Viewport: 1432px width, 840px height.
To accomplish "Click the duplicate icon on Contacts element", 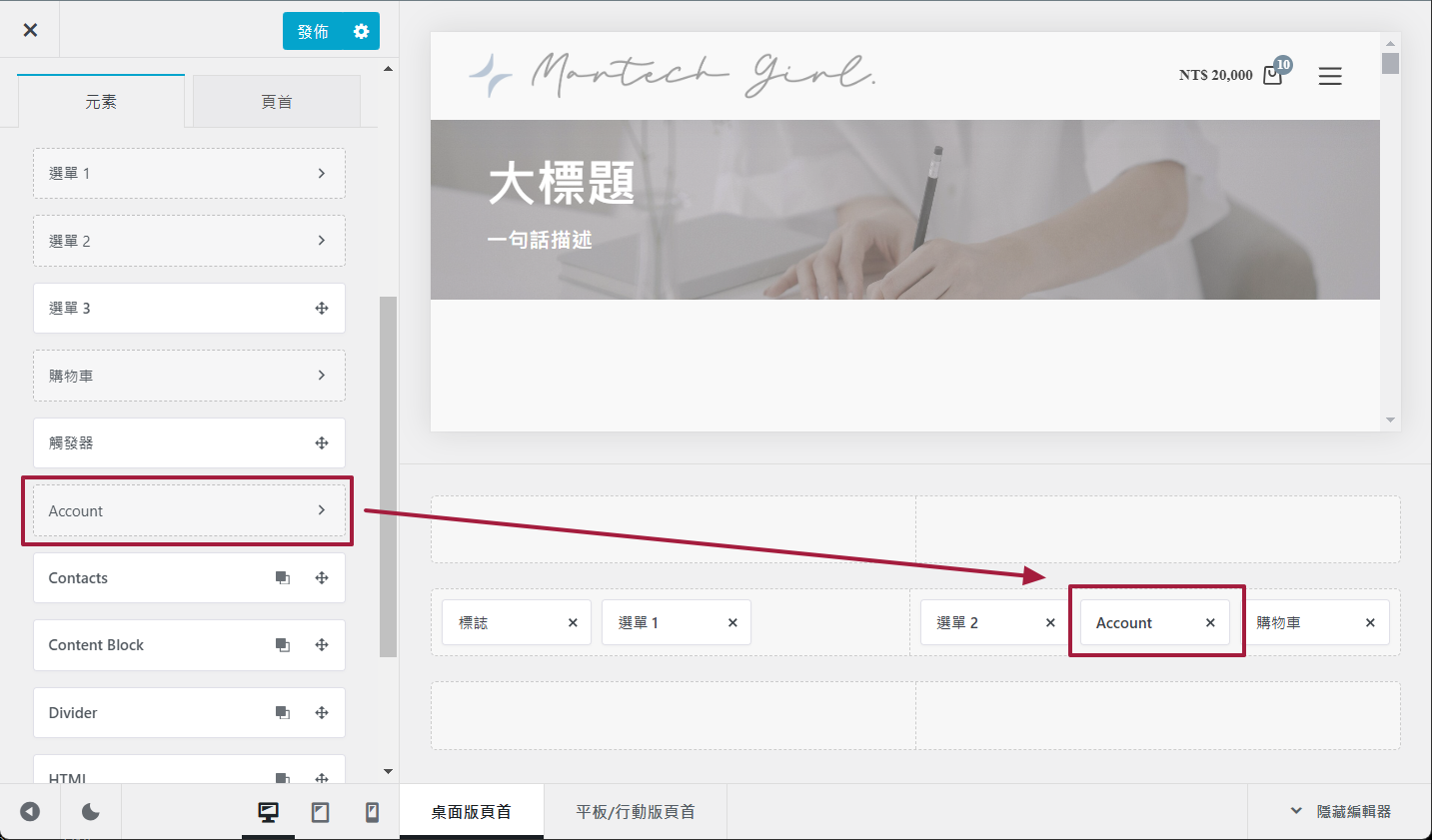I will 283,578.
